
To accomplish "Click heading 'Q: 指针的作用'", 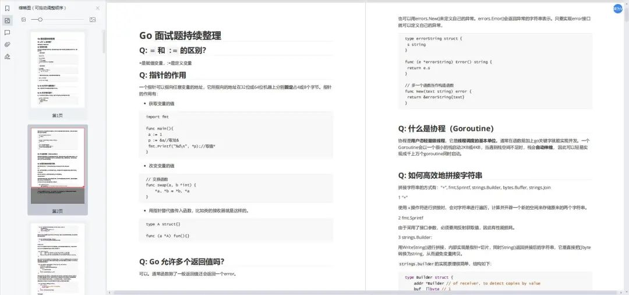I will click(162, 75).
